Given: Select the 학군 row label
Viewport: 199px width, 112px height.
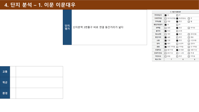Looking at the screenshot, I should [5, 82].
